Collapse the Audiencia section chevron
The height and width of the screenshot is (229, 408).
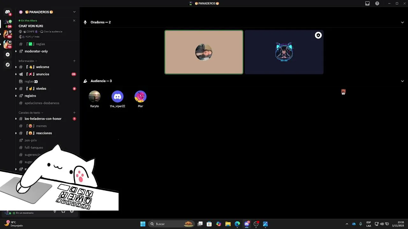[x=402, y=81]
